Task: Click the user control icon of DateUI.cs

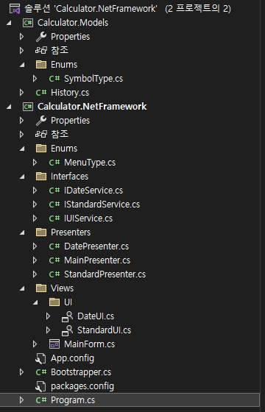Action: point(67,316)
